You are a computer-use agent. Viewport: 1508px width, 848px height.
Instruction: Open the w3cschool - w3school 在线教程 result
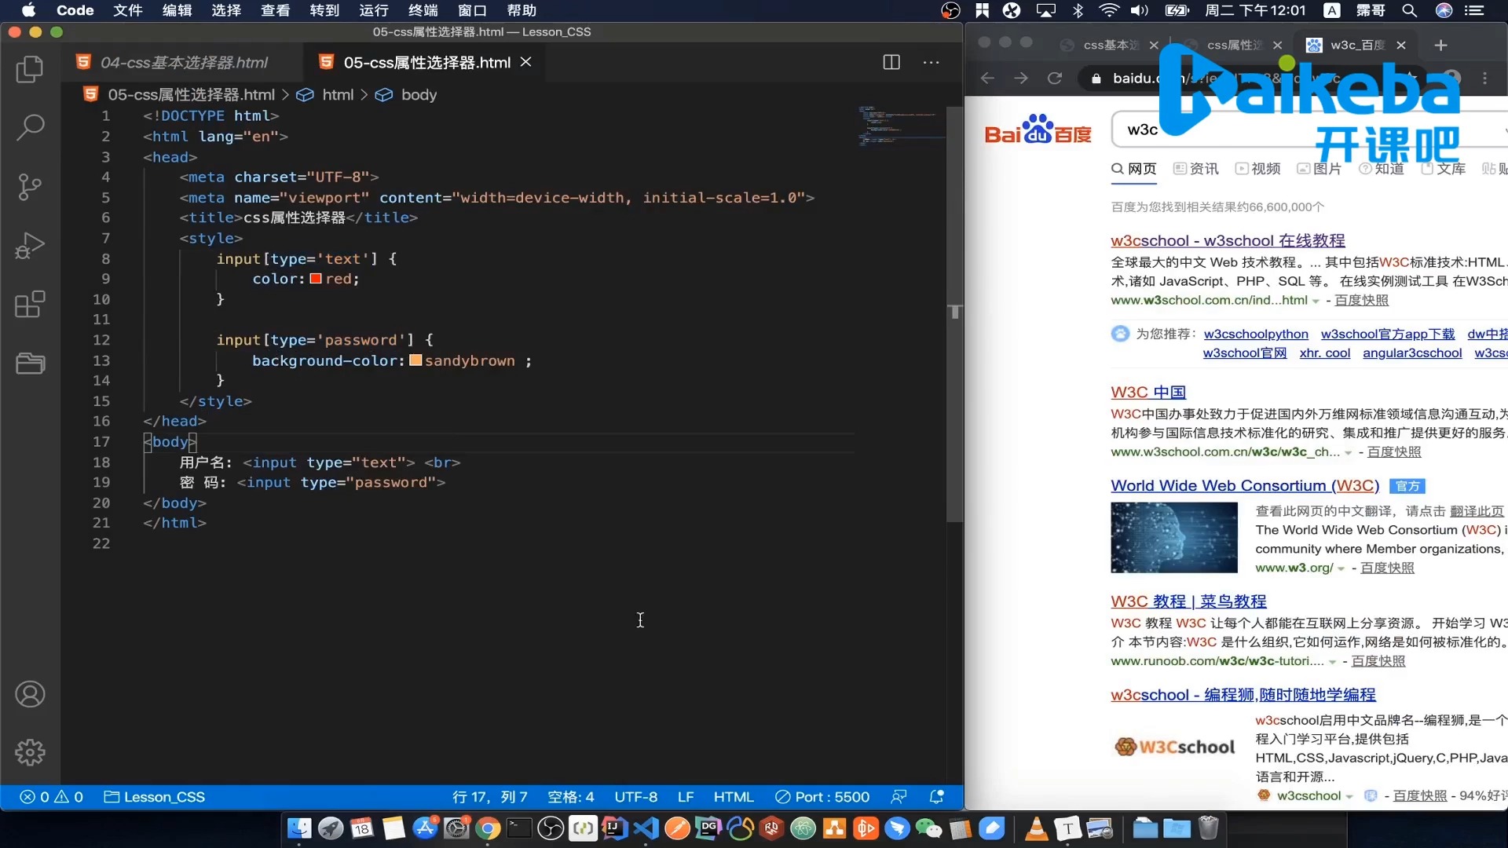pos(1228,240)
